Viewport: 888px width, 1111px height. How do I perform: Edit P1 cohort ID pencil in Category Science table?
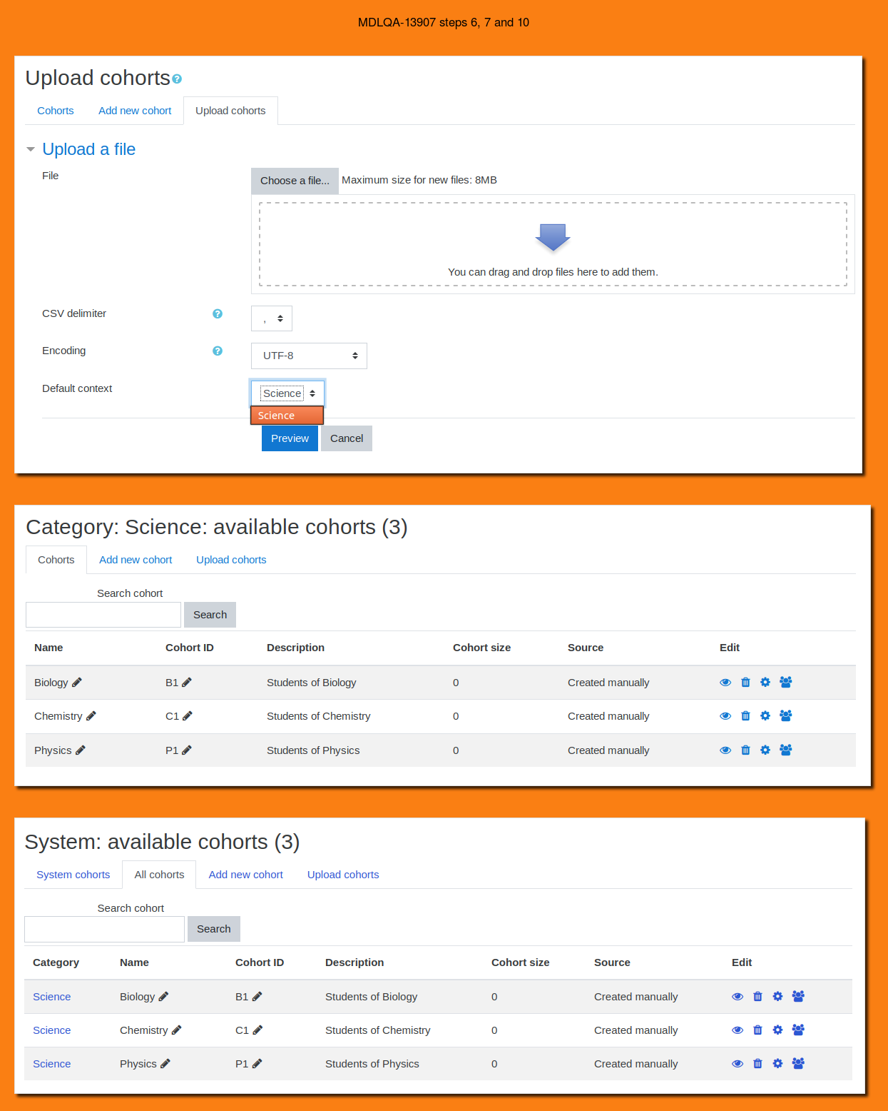point(187,750)
